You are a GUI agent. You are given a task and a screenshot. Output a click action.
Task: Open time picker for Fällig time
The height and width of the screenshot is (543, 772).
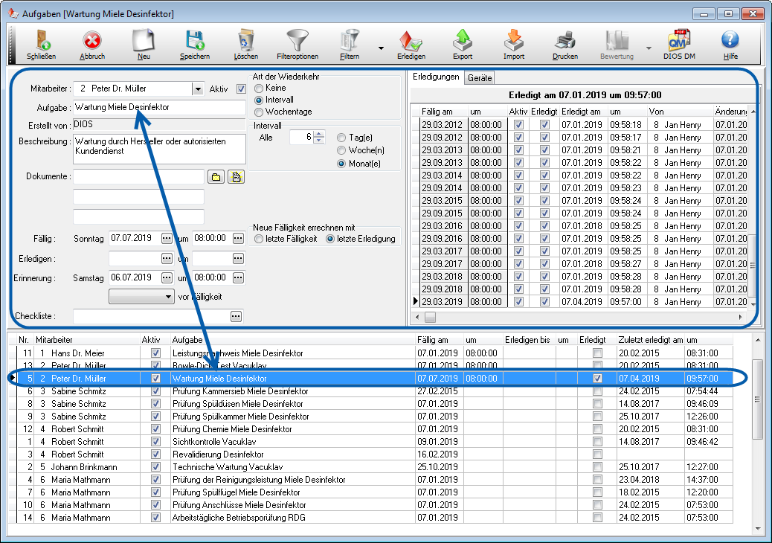(x=238, y=239)
